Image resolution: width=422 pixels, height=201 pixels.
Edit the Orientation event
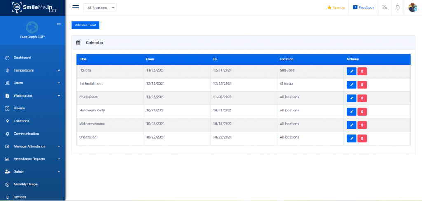351,139
